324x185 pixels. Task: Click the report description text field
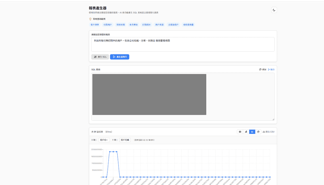tap(183, 44)
